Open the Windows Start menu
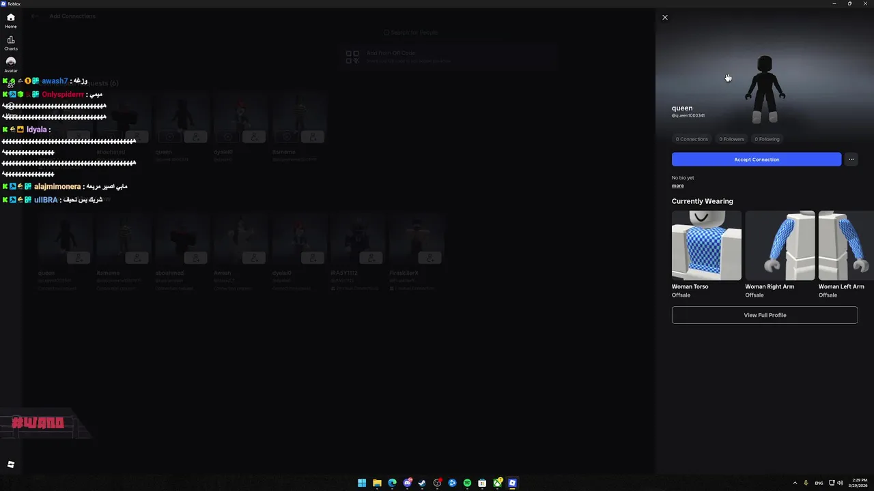 (362, 483)
